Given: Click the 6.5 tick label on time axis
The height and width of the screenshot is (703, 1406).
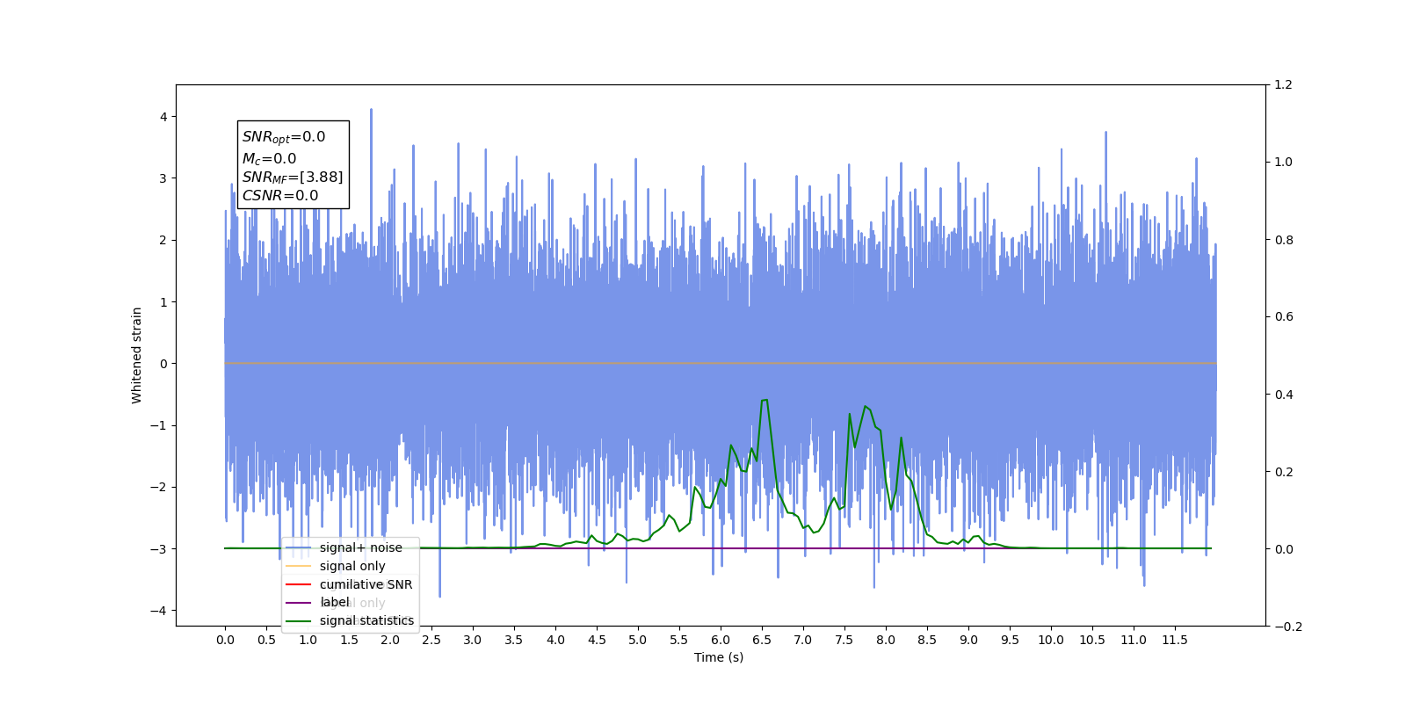Looking at the screenshot, I should coord(762,640).
